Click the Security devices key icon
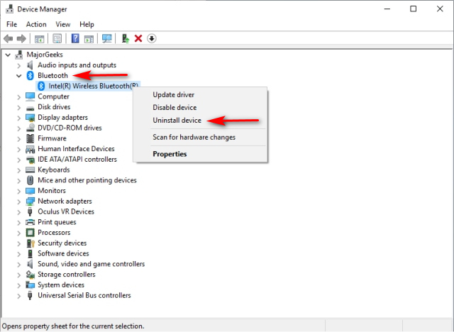The height and width of the screenshot is (332, 454). coord(31,243)
